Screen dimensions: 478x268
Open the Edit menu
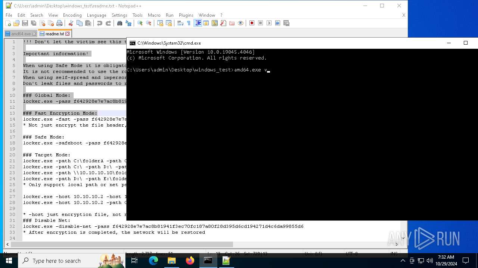click(x=21, y=15)
